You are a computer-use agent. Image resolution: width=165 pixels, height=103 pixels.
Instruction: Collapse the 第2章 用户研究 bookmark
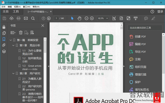[13, 73]
